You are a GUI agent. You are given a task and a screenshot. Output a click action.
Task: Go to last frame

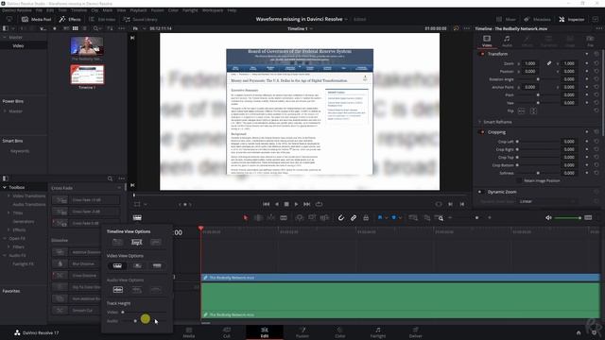[306, 204]
